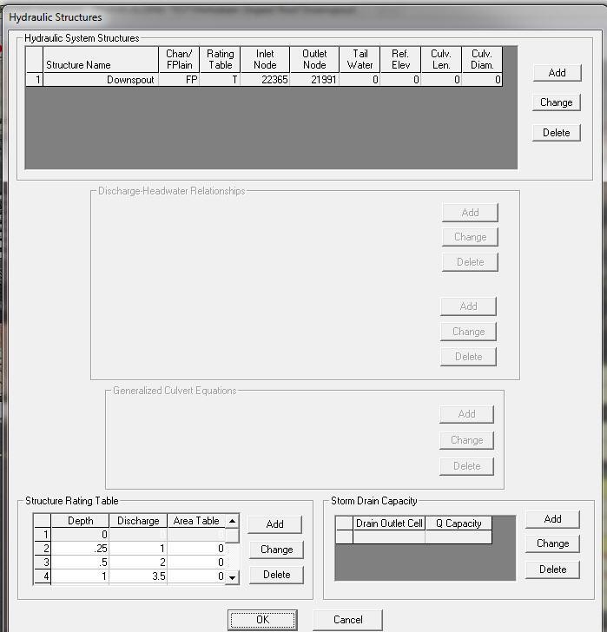Add a Storm Drain Capacity entry
The image size is (607, 632).
552,519
